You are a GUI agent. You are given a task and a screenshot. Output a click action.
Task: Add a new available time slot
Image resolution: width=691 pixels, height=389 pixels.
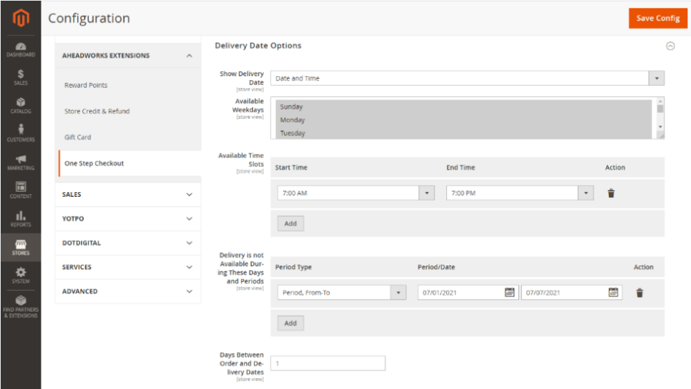tap(290, 223)
